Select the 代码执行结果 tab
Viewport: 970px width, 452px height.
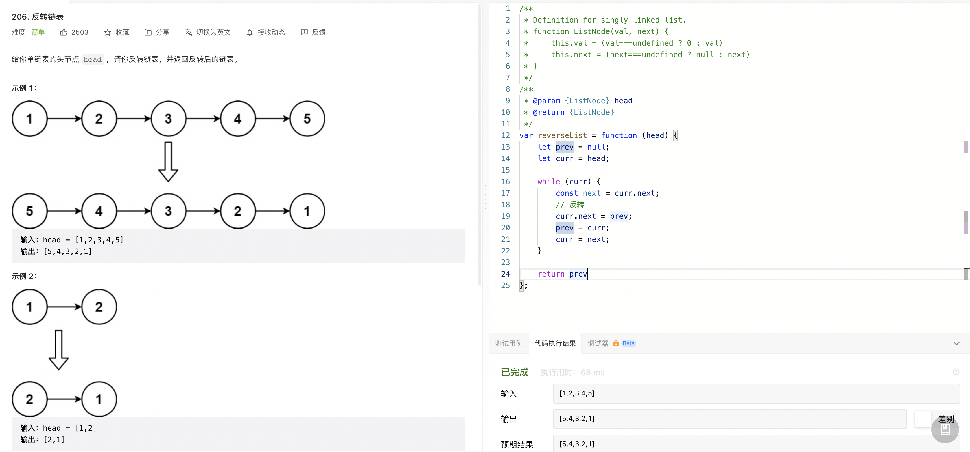[x=555, y=343]
